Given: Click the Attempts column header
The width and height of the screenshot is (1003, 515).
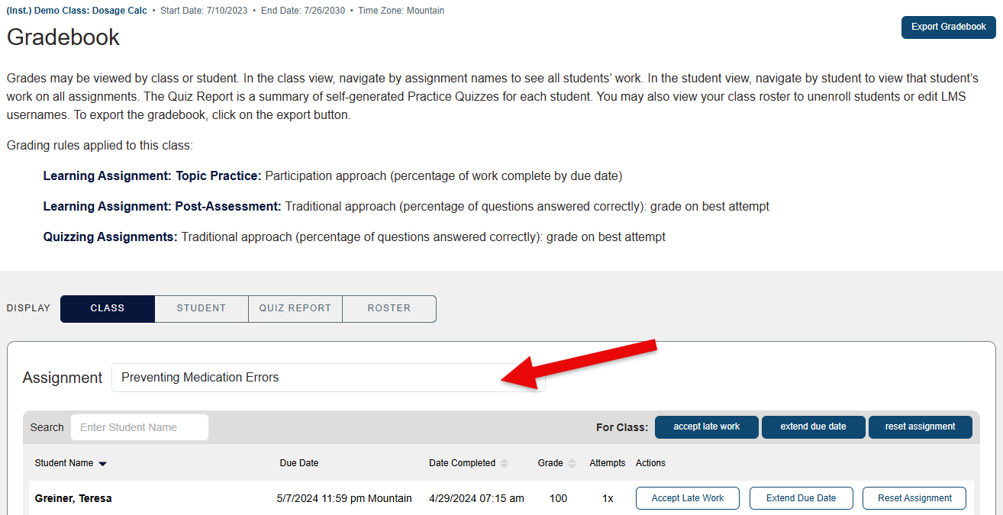Looking at the screenshot, I should tap(607, 463).
